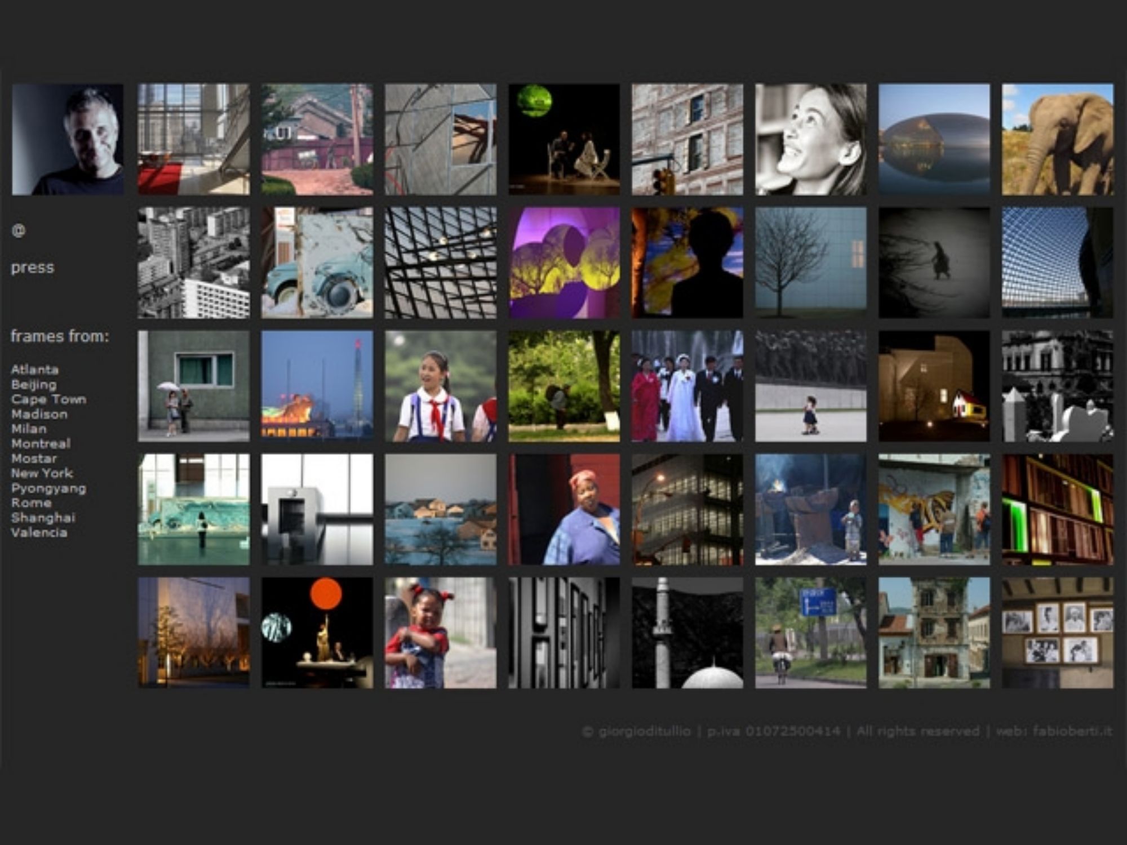View the smiling woman black-and-white photo
The height and width of the screenshot is (845, 1127).
pos(810,140)
